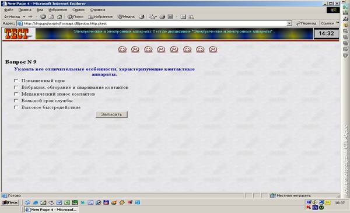Open the Search (Поиск) pane
The width and height of the screenshot is (350, 213).
pyautogui.click(x=75, y=17)
